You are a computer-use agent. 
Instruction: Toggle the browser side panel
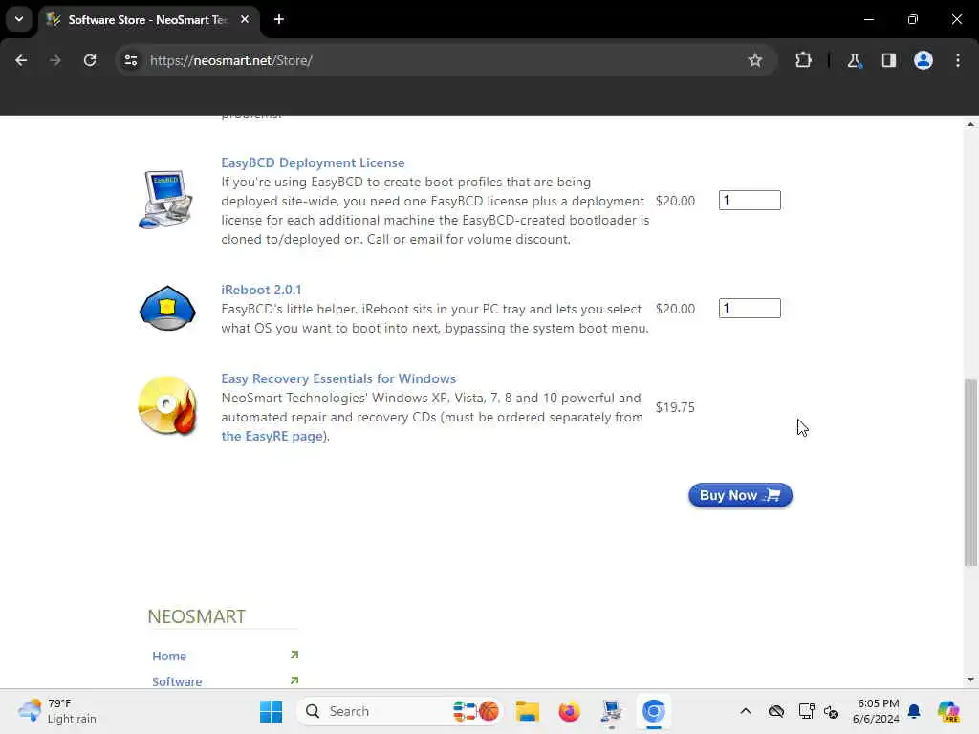pos(888,60)
